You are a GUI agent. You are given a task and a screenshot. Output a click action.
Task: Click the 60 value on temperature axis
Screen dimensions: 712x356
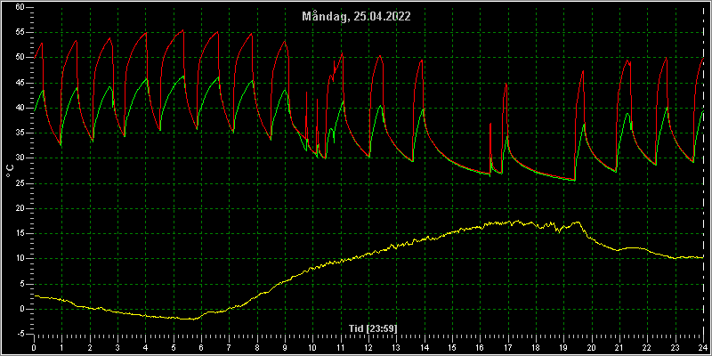tap(19, 7)
